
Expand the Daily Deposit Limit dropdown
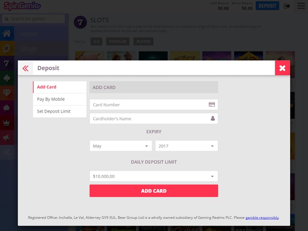point(154,176)
